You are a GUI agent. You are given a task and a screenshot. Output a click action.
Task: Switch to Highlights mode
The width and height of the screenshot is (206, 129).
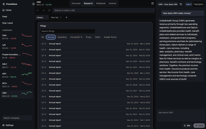tap(198, 4)
